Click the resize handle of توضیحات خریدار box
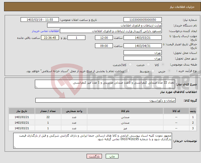 coord(15,147)
